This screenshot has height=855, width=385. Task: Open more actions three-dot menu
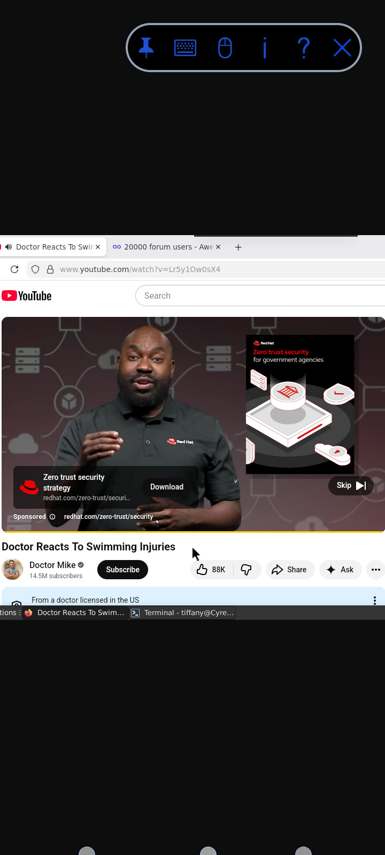pyautogui.click(x=376, y=570)
